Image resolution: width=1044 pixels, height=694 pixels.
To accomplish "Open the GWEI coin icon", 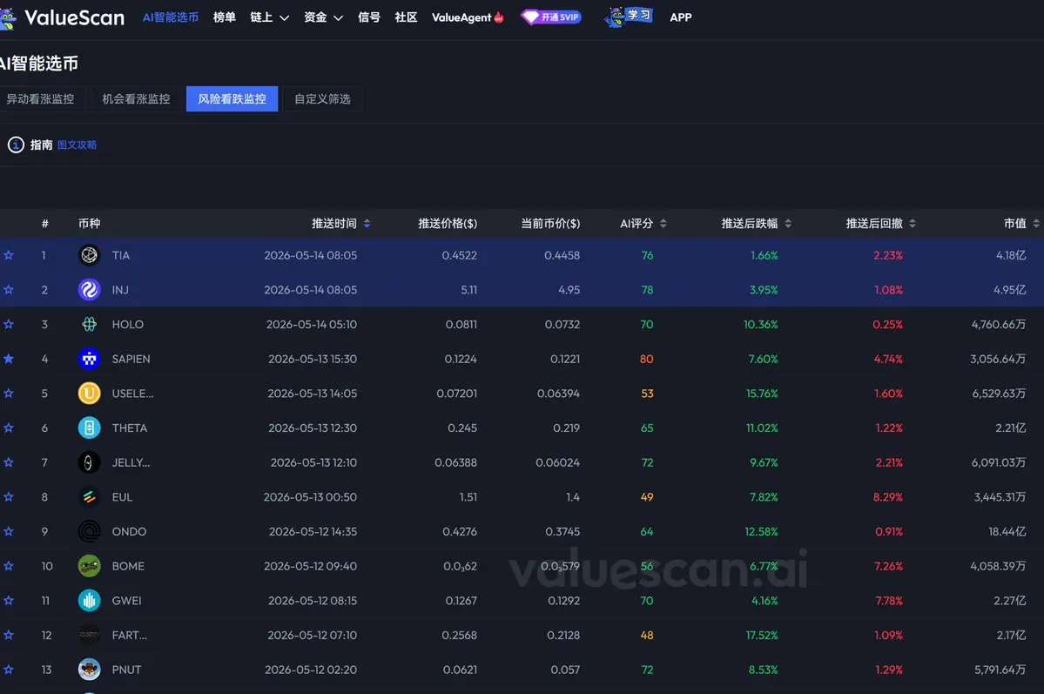I will 89,601.
